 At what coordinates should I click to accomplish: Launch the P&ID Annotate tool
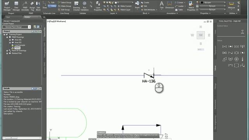[x=25, y=6]
